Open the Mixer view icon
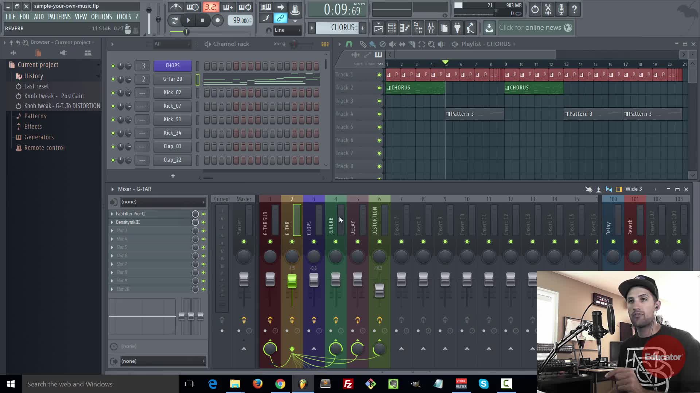 (x=431, y=28)
